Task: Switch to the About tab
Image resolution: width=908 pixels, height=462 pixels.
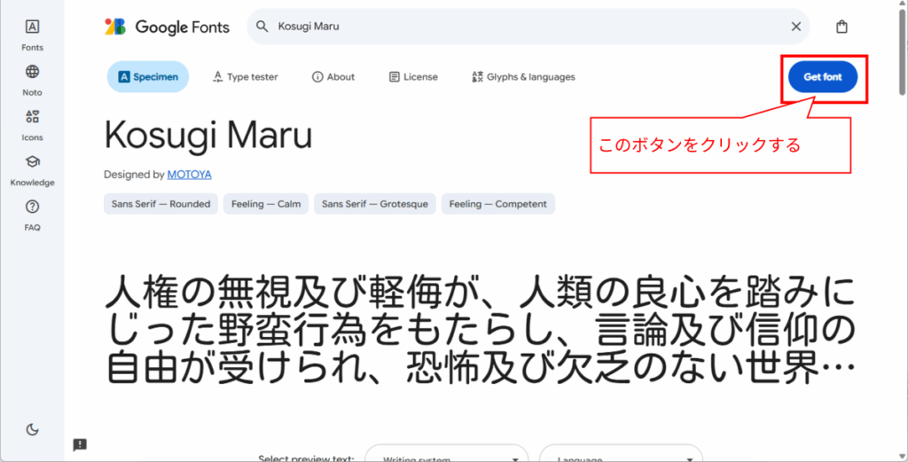Action: (333, 77)
